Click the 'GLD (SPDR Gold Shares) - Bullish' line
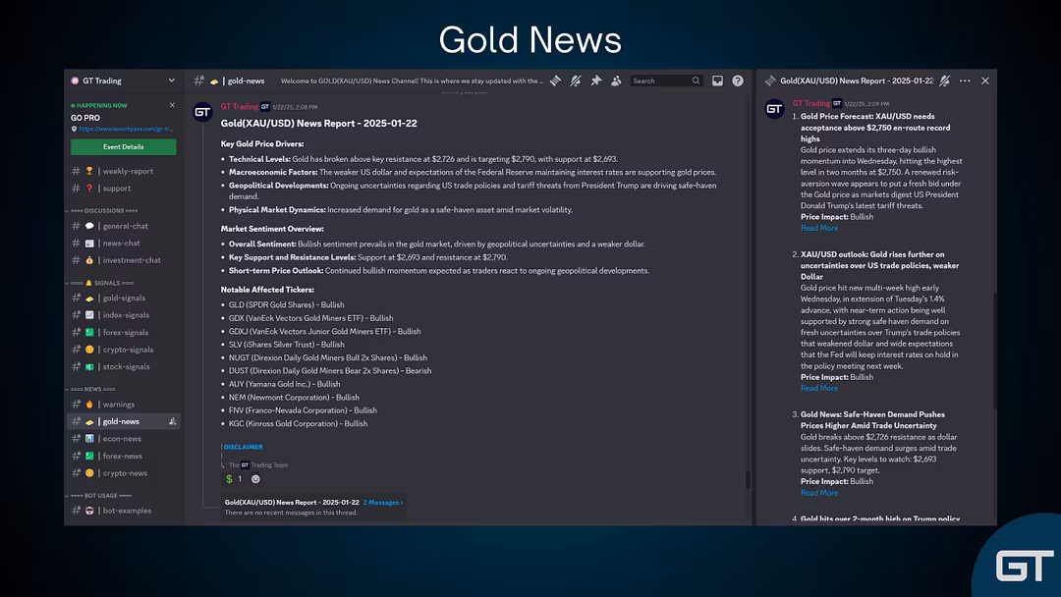 point(286,305)
